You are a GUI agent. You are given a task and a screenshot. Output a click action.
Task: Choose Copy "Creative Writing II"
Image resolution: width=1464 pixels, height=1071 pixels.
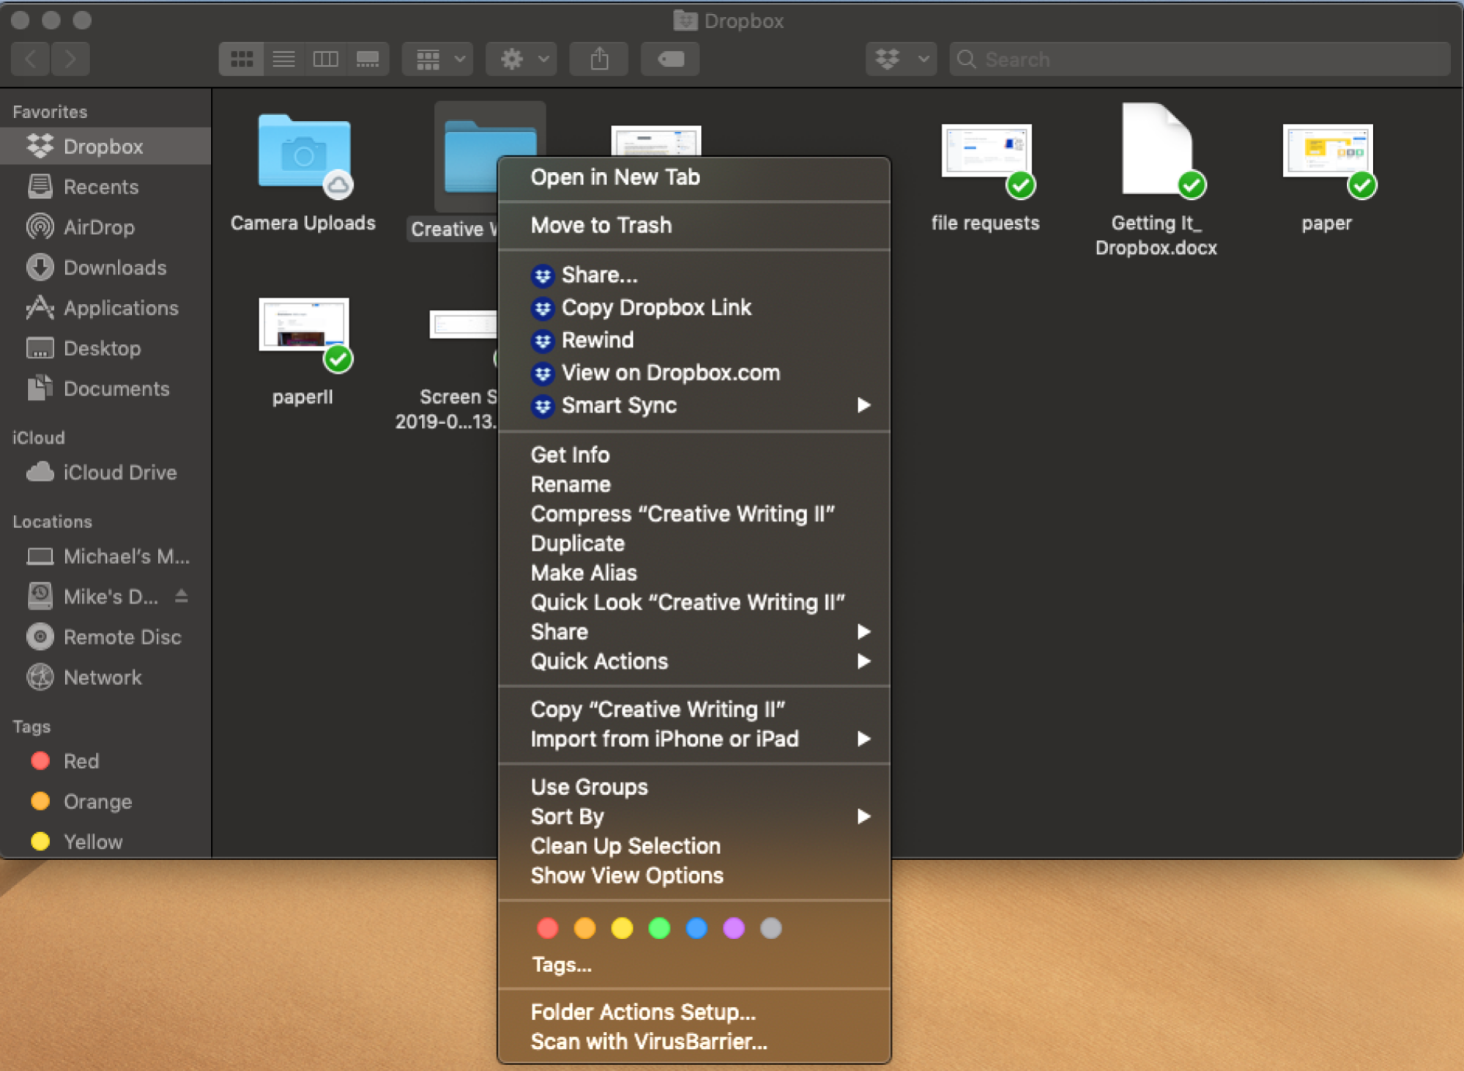(x=694, y=709)
